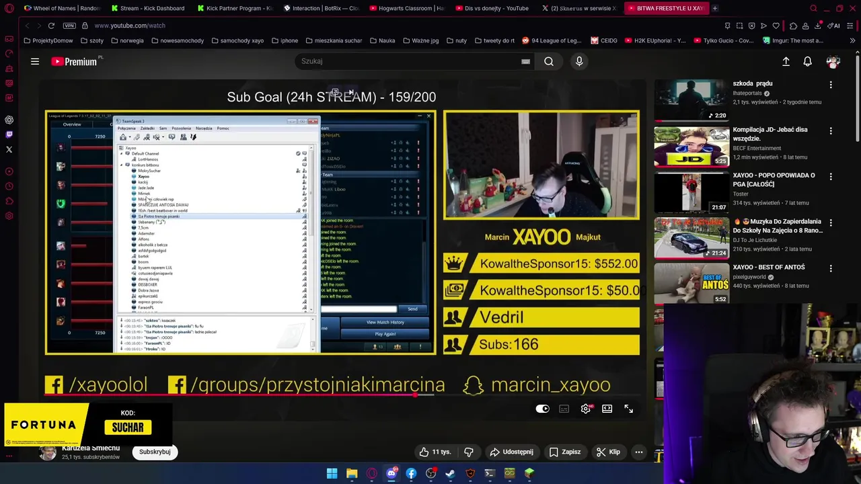Open the YouTube create upload icon
The image size is (861, 484).
tap(786, 61)
